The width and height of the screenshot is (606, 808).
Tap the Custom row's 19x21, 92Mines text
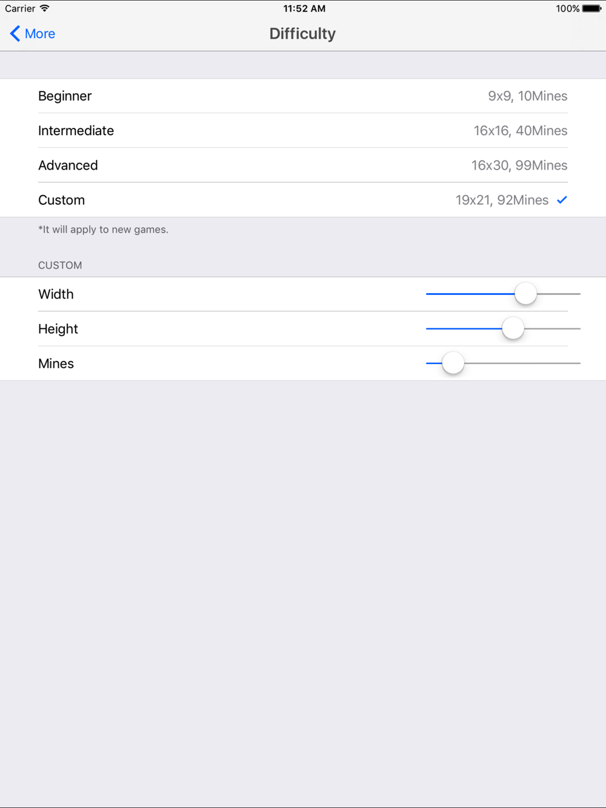coord(502,200)
